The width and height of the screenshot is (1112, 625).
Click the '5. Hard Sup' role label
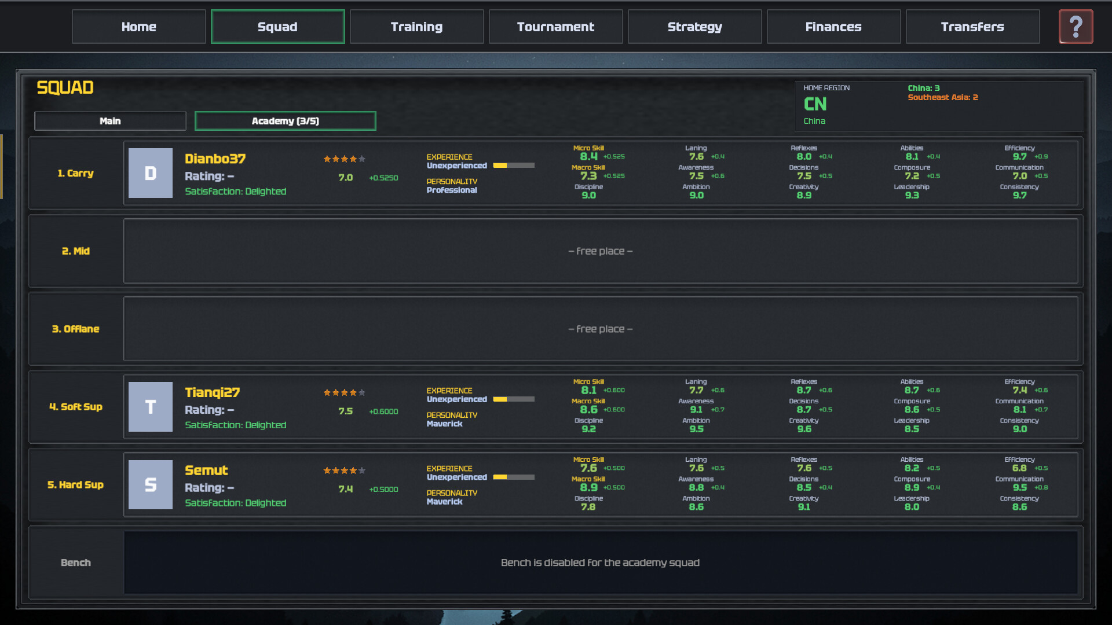76,485
